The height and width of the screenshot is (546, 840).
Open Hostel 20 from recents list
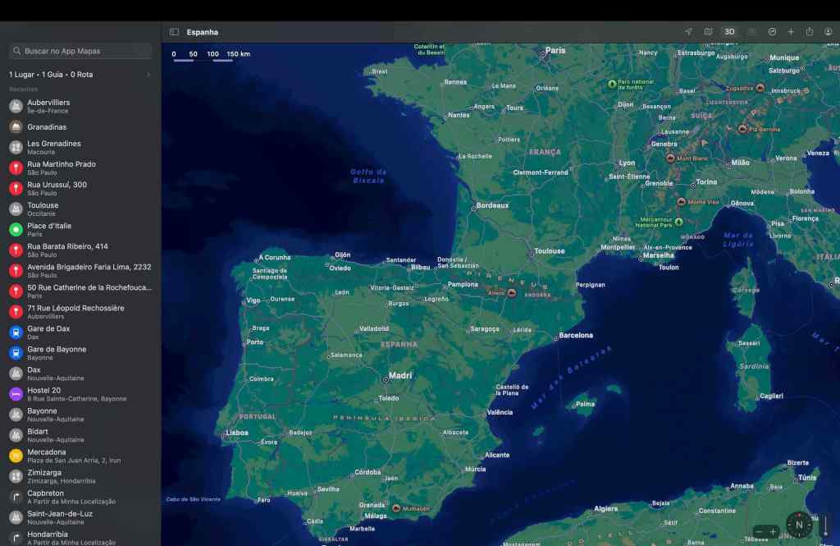(44, 393)
